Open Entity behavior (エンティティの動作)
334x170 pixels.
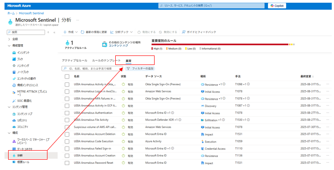24,78
